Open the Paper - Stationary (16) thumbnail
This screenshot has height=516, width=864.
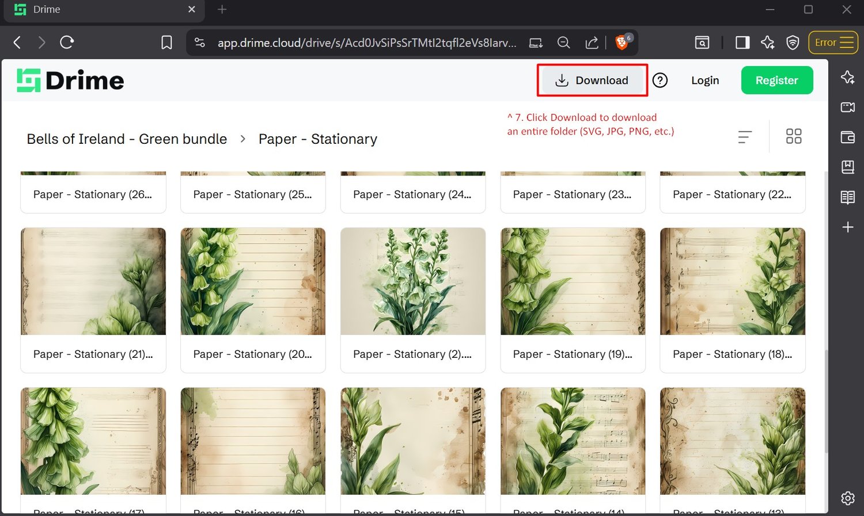coord(253,441)
